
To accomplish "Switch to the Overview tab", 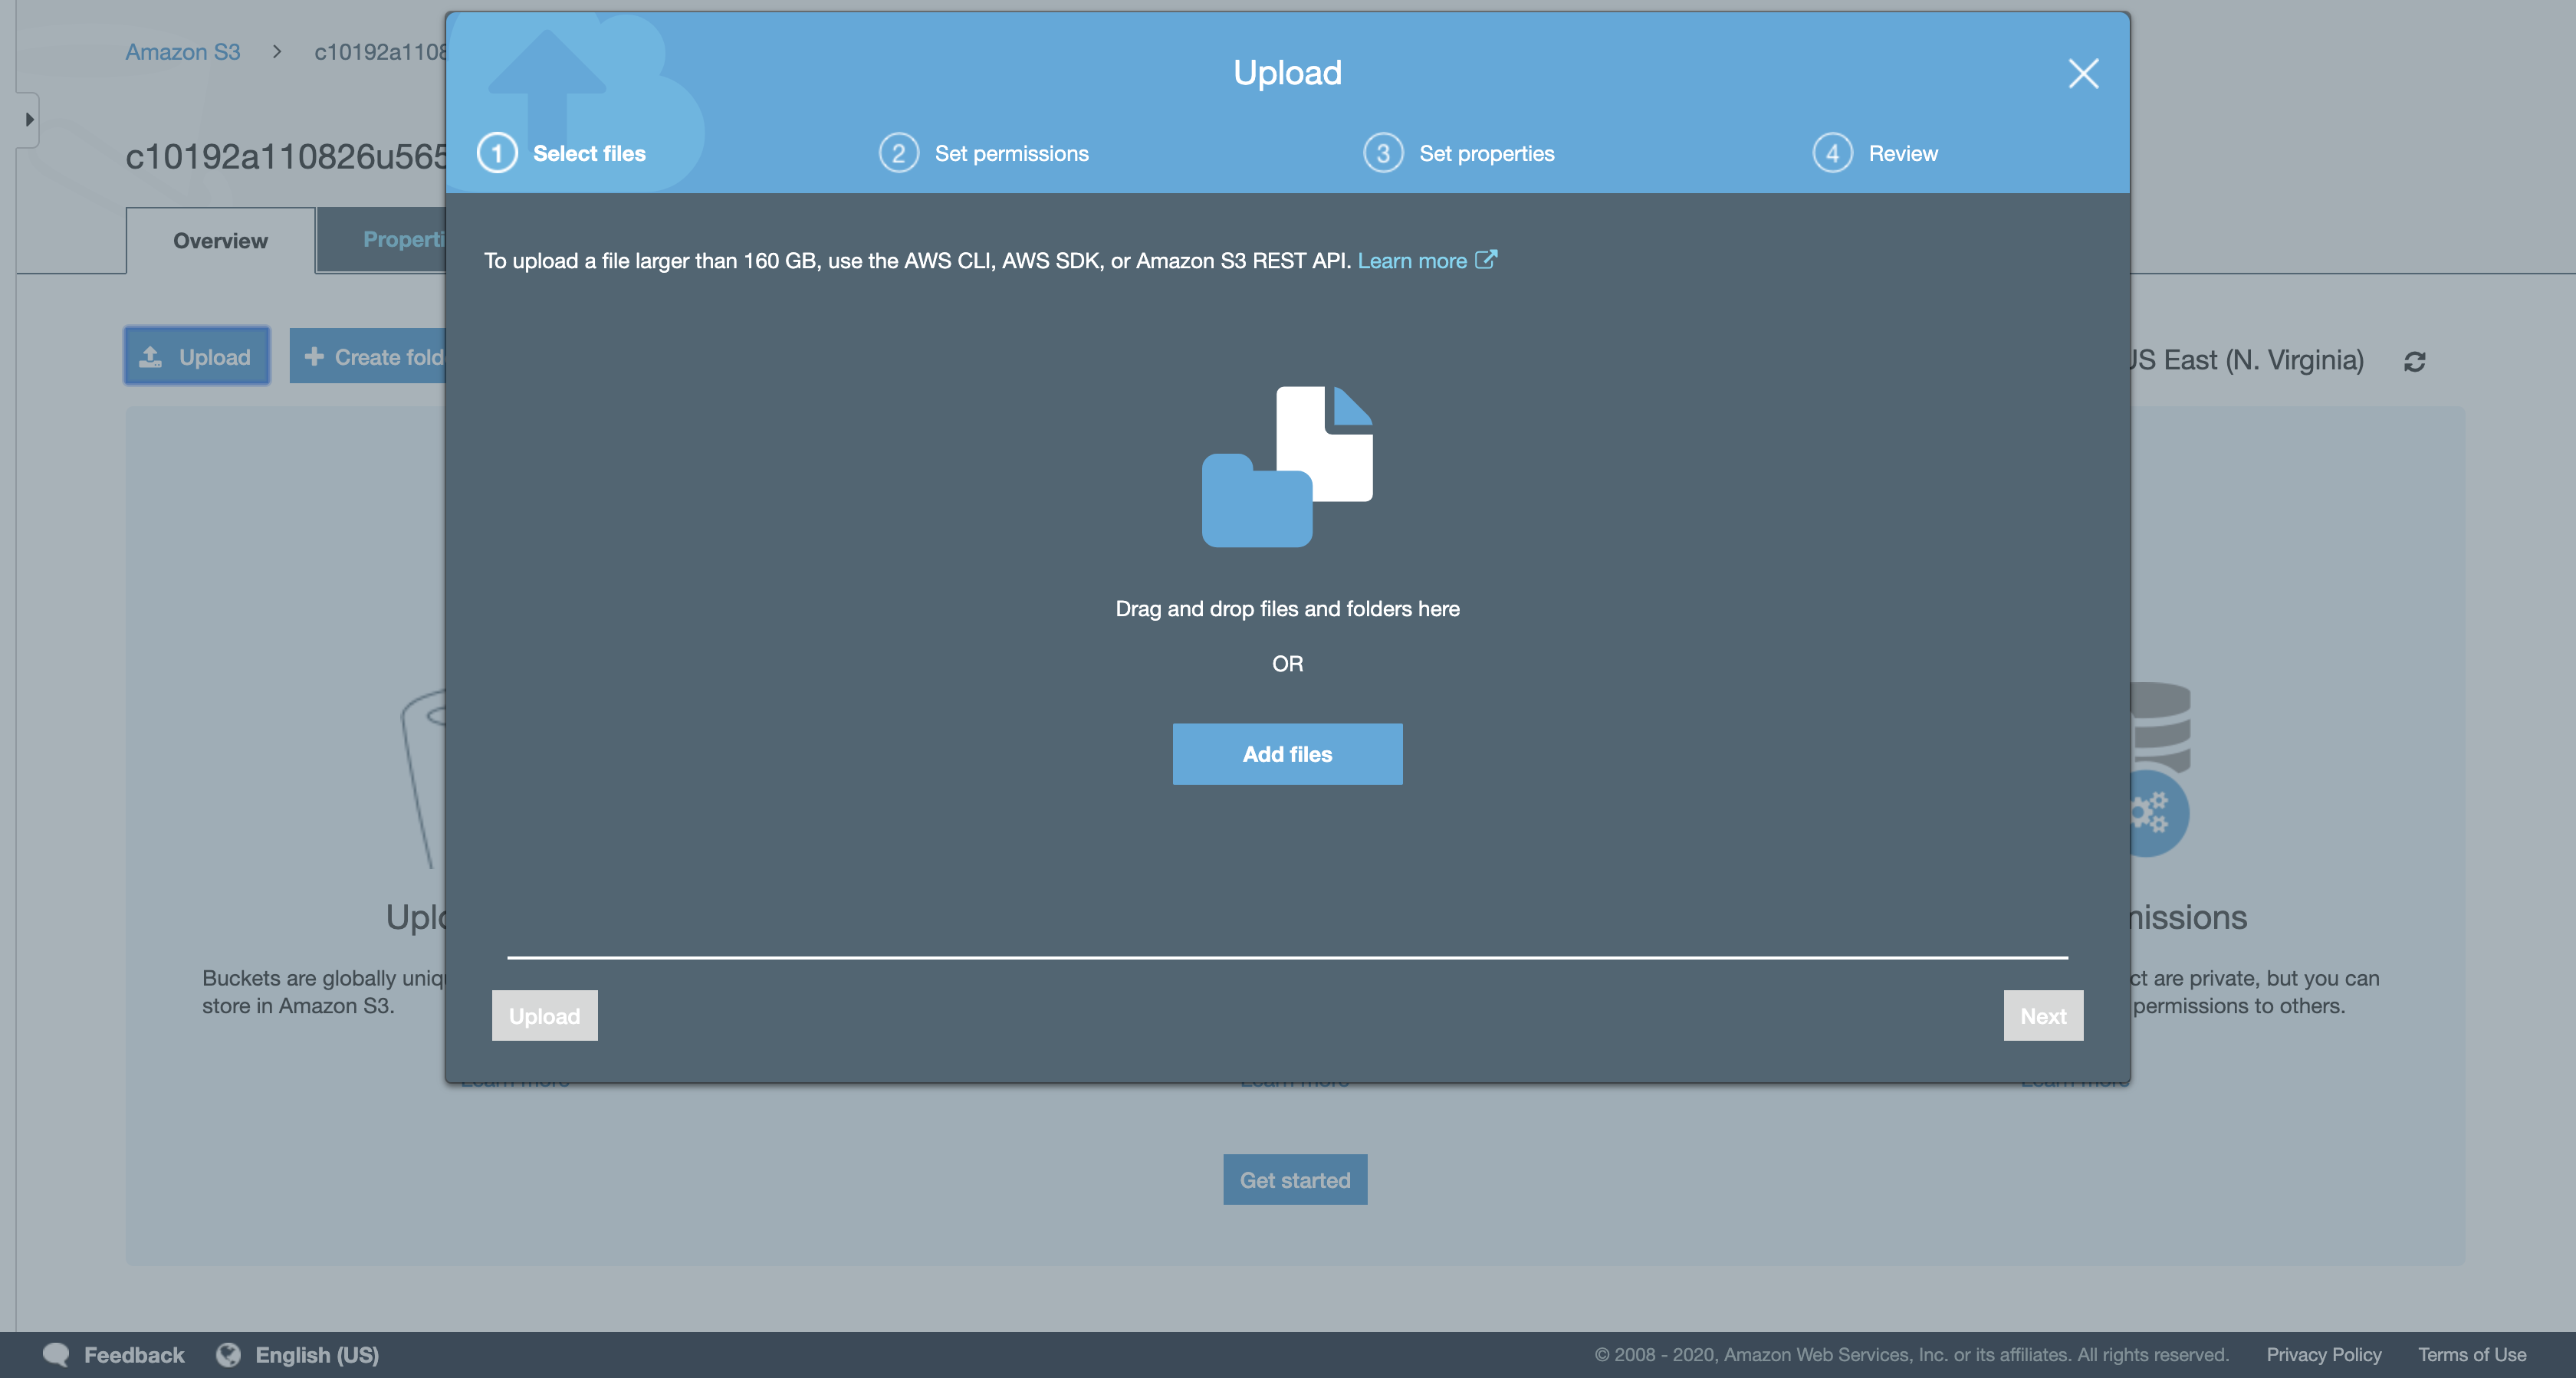I will 220,241.
